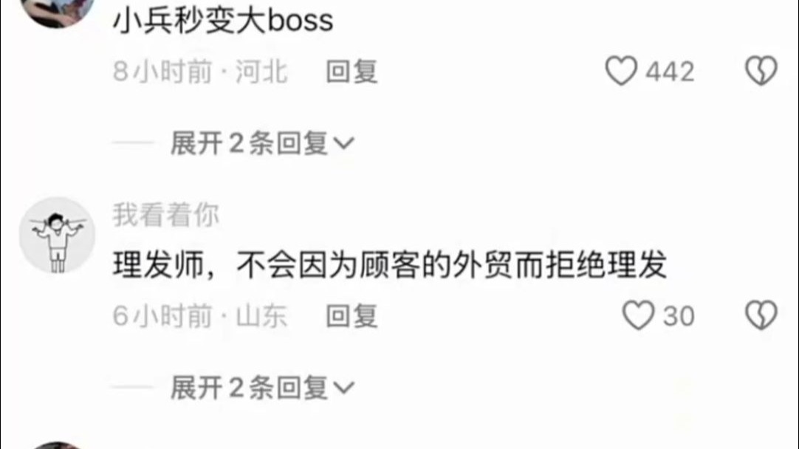Open the partially visible bottom avatar
Viewport: 799px width, 449px height.
[57, 445]
